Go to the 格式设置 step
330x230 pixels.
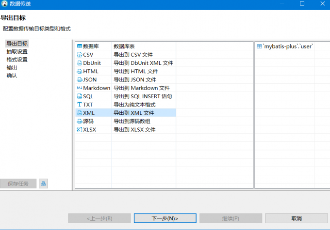pos(17,60)
